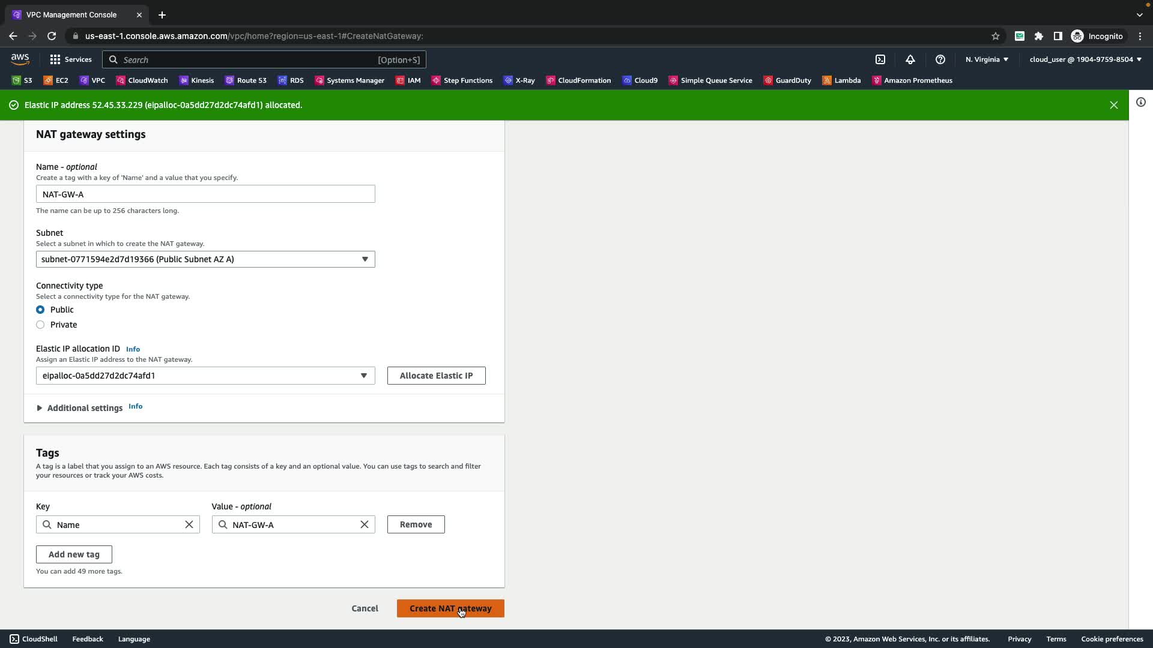Viewport: 1153px width, 648px height.
Task: Open the Services grid menu
Action: point(70,59)
